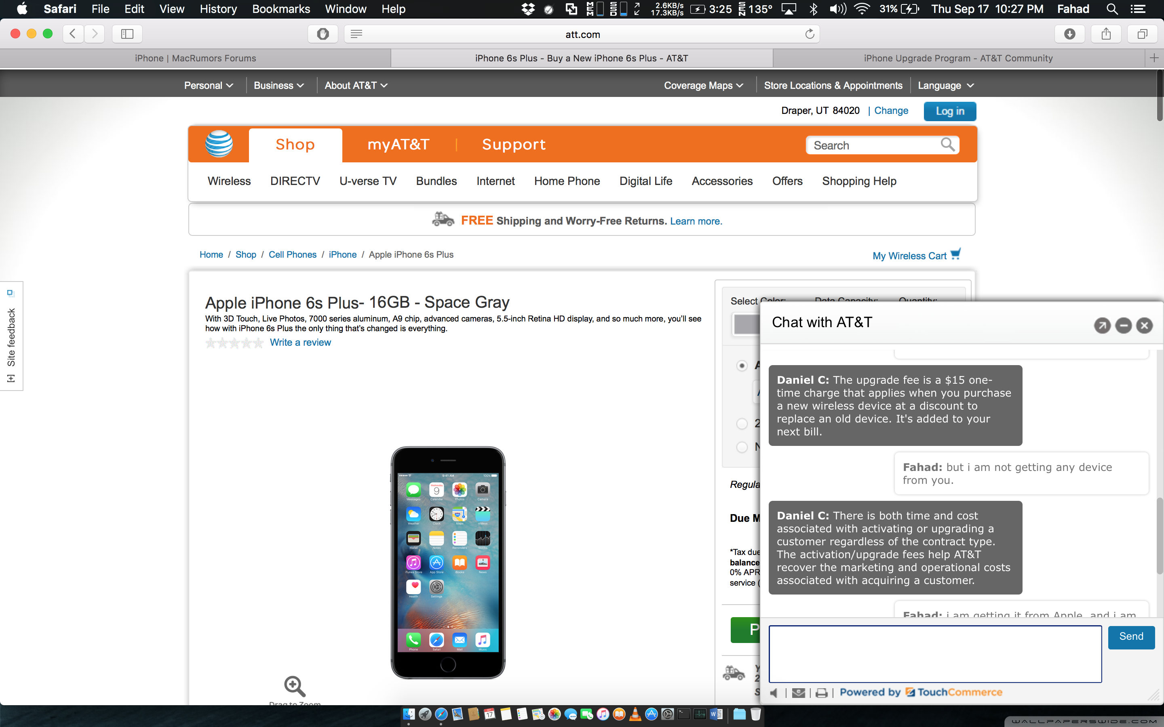Select the radio option starting with 2
Viewport: 1164px width, 727px height.
742,424
